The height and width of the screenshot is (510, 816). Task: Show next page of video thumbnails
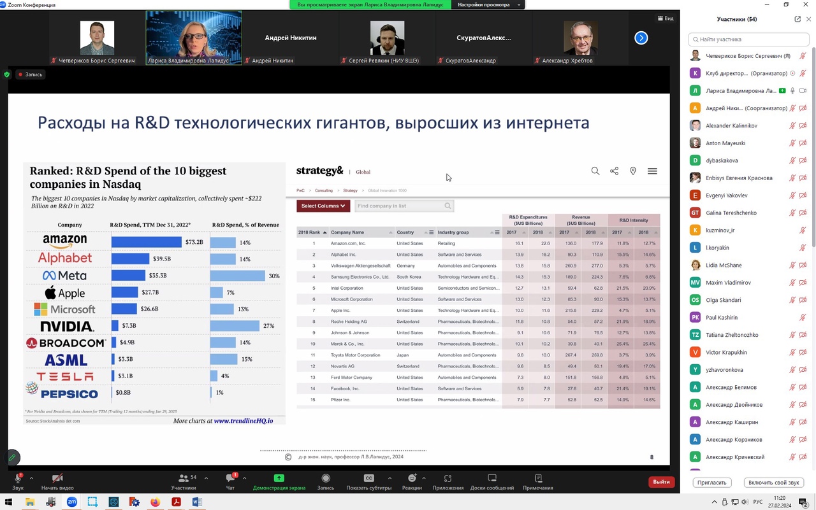pyautogui.click(x=641, y=38)
